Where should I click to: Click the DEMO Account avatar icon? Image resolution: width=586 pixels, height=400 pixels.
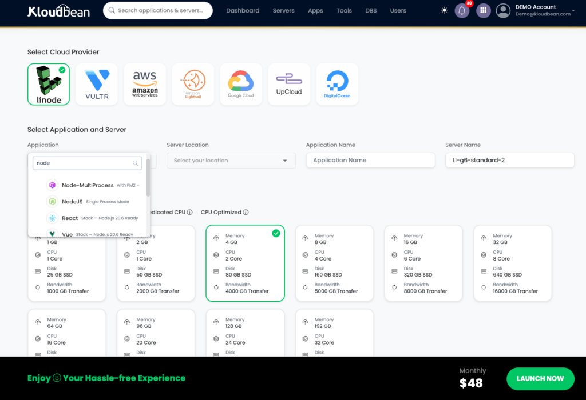[503, 10]
